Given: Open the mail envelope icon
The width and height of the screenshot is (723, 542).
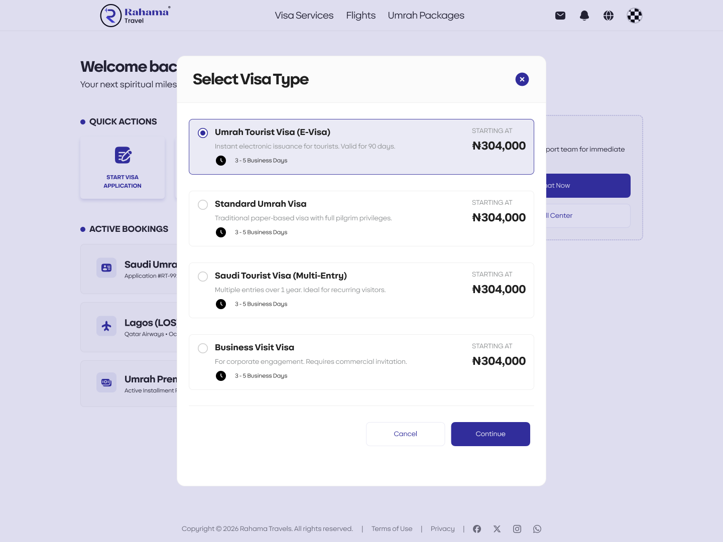Looking at the screenshot, I should pos(560,16).
